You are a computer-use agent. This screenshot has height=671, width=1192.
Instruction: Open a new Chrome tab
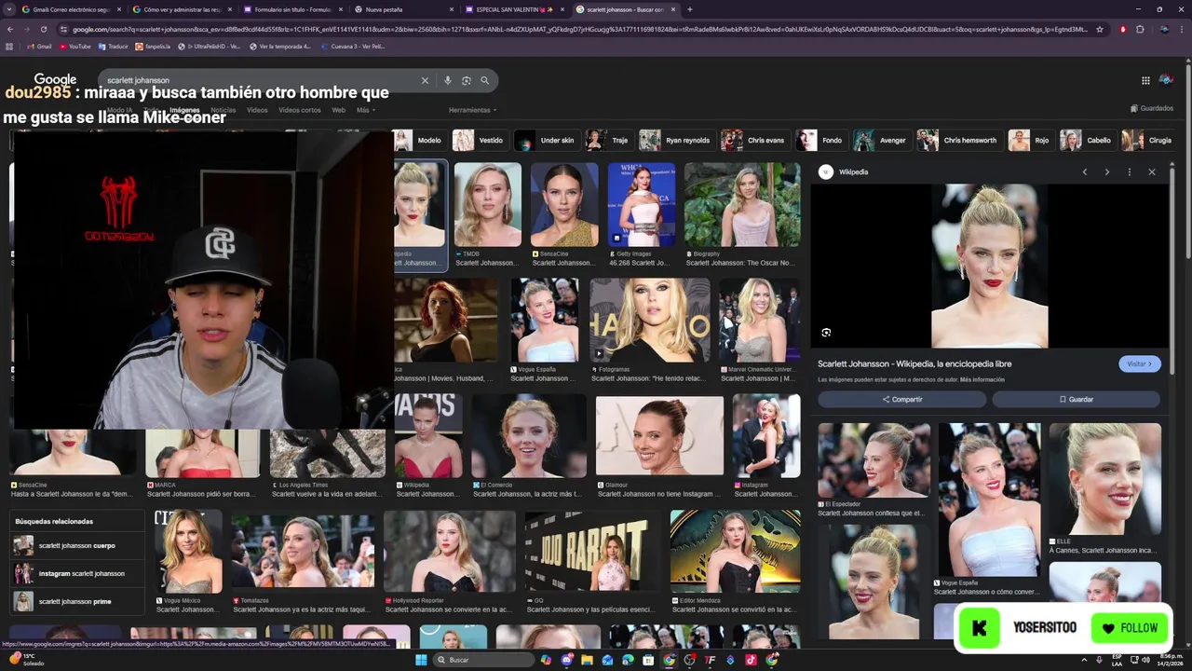click(x=689, y=9)
